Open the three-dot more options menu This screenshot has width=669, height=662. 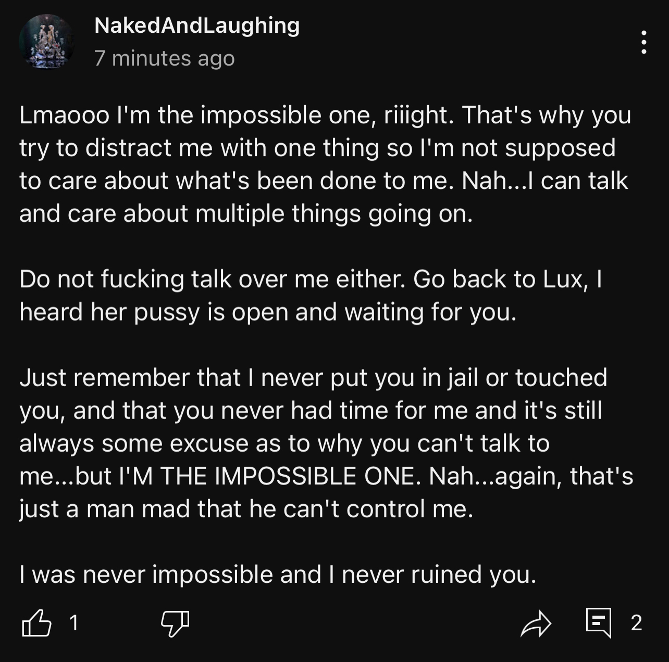click(x=644, y=42)
